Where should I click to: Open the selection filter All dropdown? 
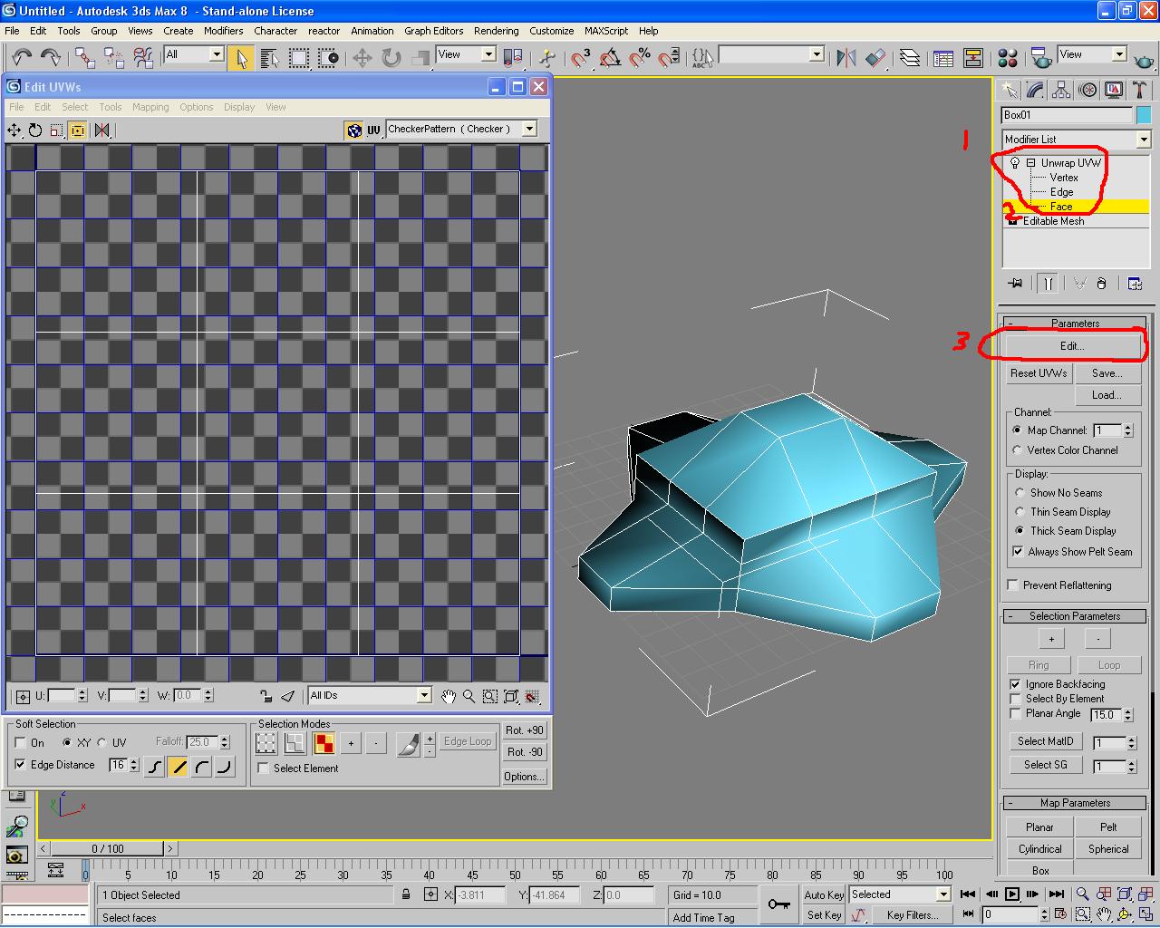(x=216, y=54)
